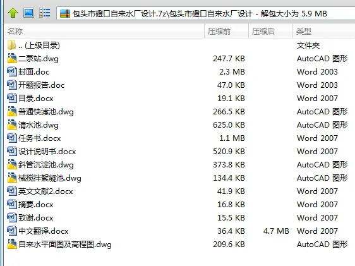Click AutoCAD 图形 type in 清水池.dwg row
The width and height of the screenshot is (355, 266).
[x=322, y=125]
